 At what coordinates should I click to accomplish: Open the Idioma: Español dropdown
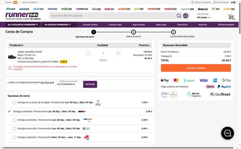pos(31,2)
